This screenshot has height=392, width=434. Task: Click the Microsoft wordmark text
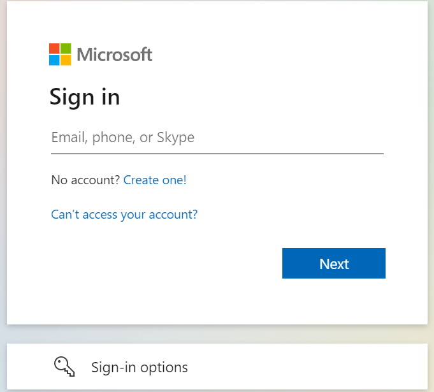point(114,55)
